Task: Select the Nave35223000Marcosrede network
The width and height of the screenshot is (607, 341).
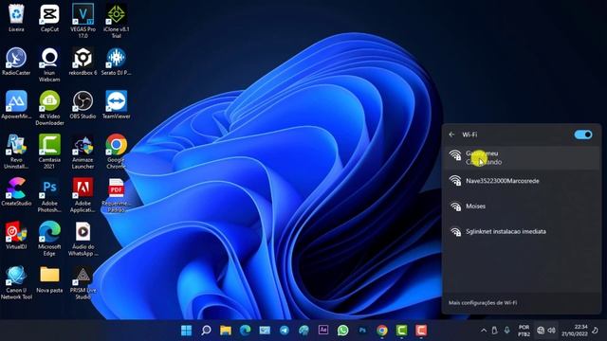Action: click(522, 181)
